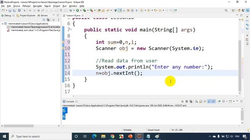Toggle Show Console on Standard Out change
Image resolution: width=250 pixels, height=140 pixels.
[x=209, y=101]
